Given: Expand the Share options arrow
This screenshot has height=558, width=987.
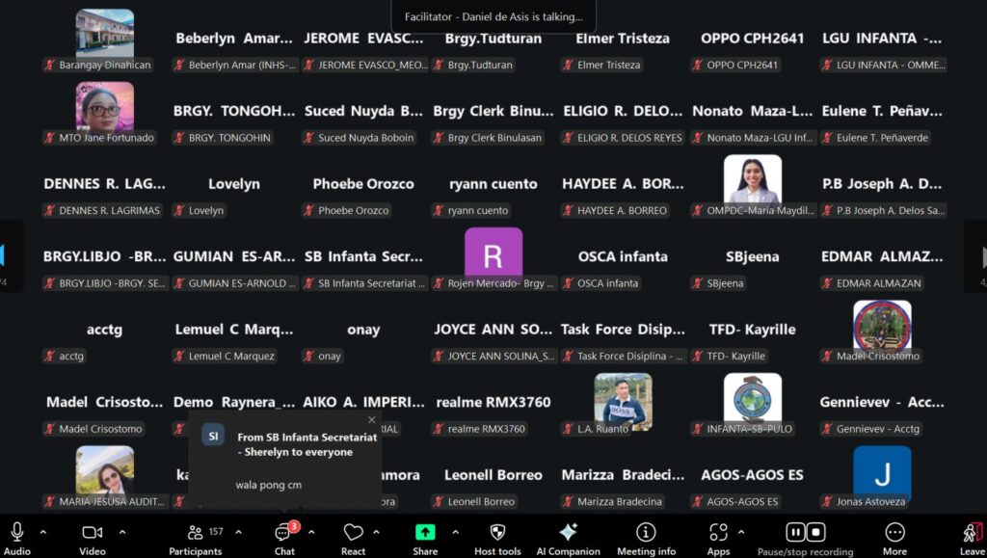Looking at the screenshot, I should [x=455, y=532].
